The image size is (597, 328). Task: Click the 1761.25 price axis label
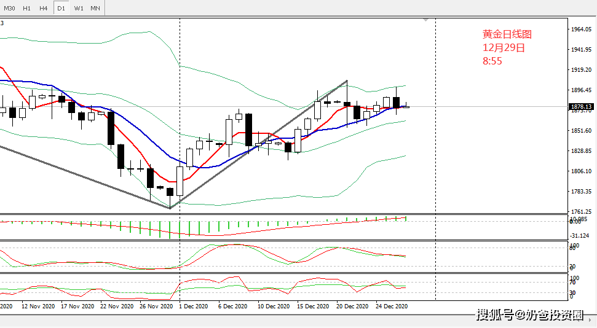[x=581, y=211]
